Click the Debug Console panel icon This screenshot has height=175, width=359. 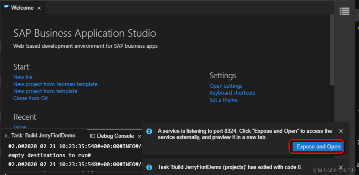coord(93,136)
